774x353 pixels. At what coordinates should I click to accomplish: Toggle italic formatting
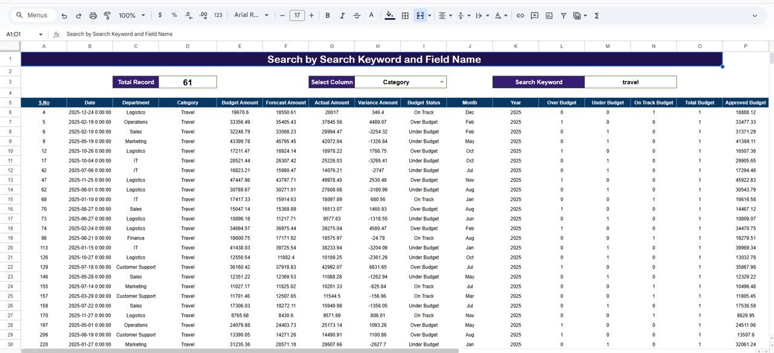[x=343, y=15]
